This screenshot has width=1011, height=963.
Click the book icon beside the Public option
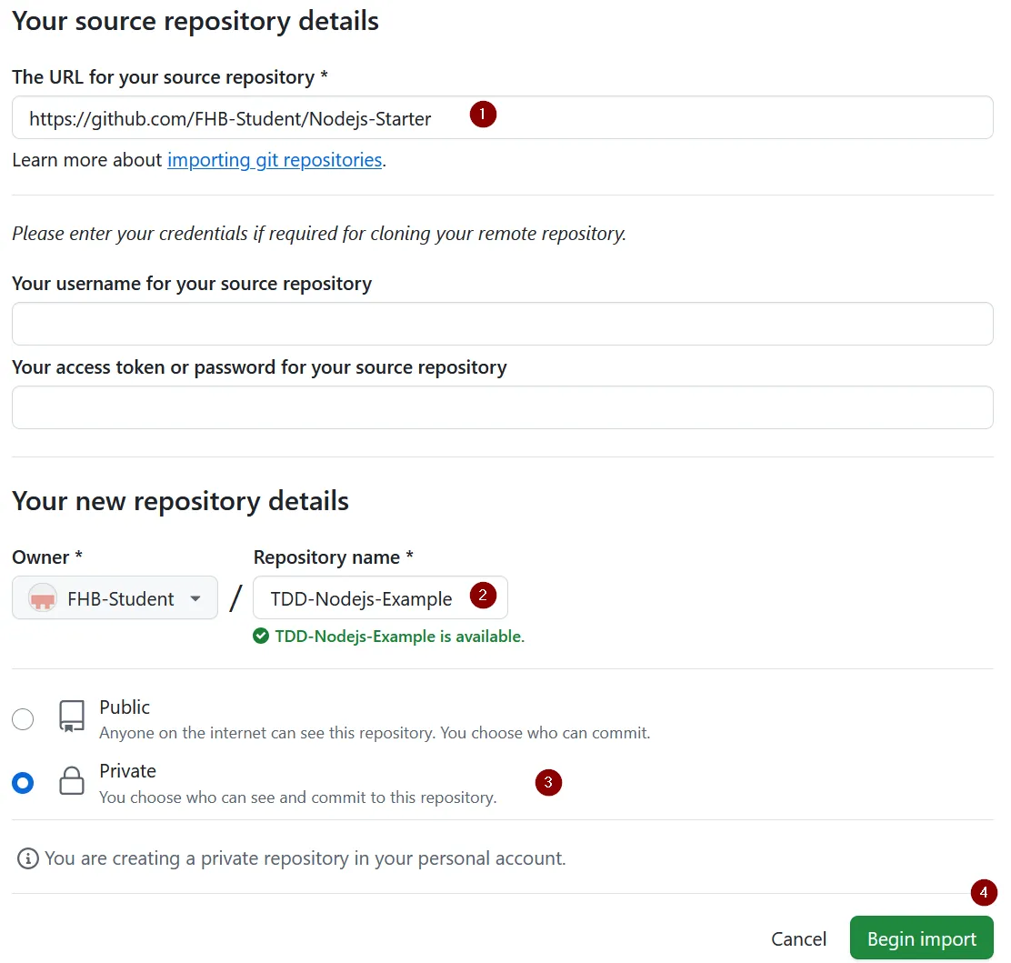[x=72, y=717]
